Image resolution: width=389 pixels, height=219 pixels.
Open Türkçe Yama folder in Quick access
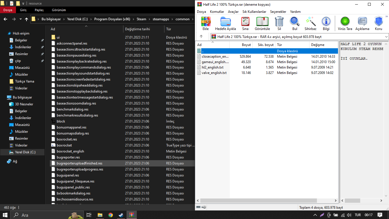[25, 81]
